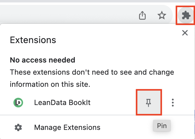
Task: Click the Pin tooltip label
Action: [162, 126]
